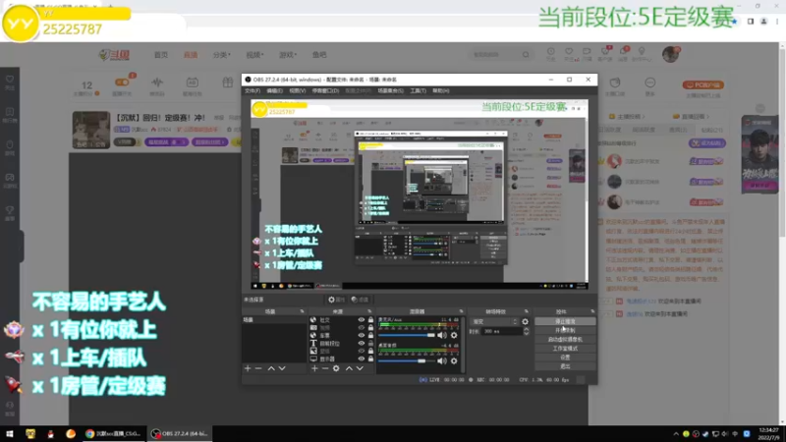Toggle lock of the text source row
786x442 pixels.
371,343
